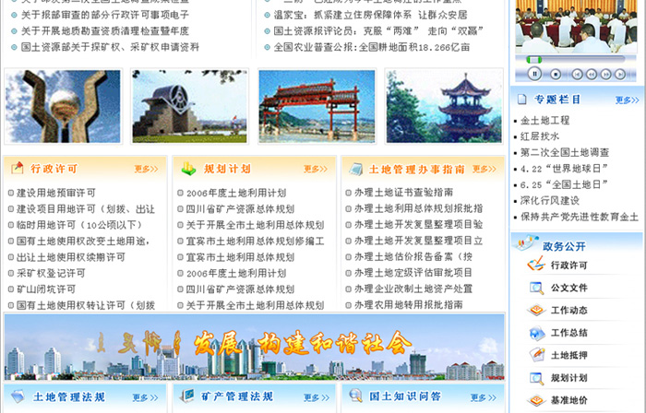Click the 土地管理办事指南 notebook icon
Viewport: 646px width, 413px height.
[355, 169]
